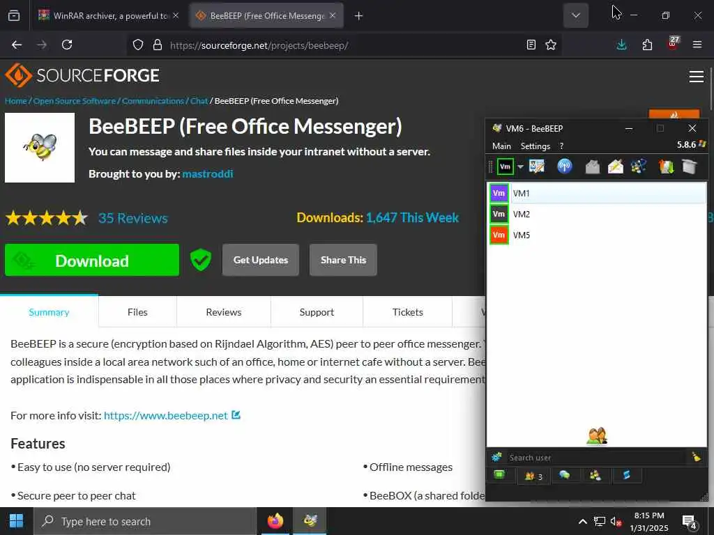The height and width of the screenshot is (535, 714).
Task: Open the chat bubbles tab in BeeBEEP
Action: click(565, 475)
